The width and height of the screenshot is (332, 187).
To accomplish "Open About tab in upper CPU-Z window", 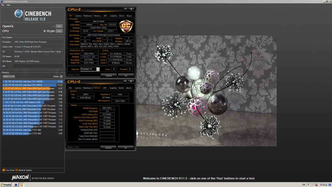I will (129, 16).
